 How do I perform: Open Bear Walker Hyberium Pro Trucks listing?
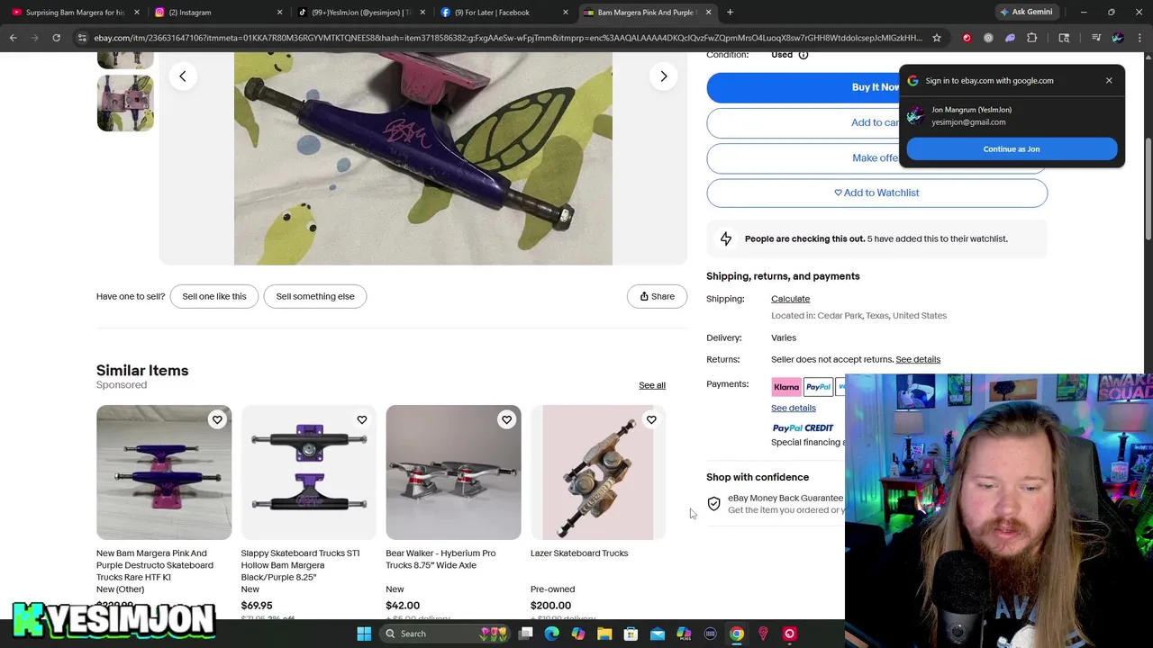[x=440, y=559]
